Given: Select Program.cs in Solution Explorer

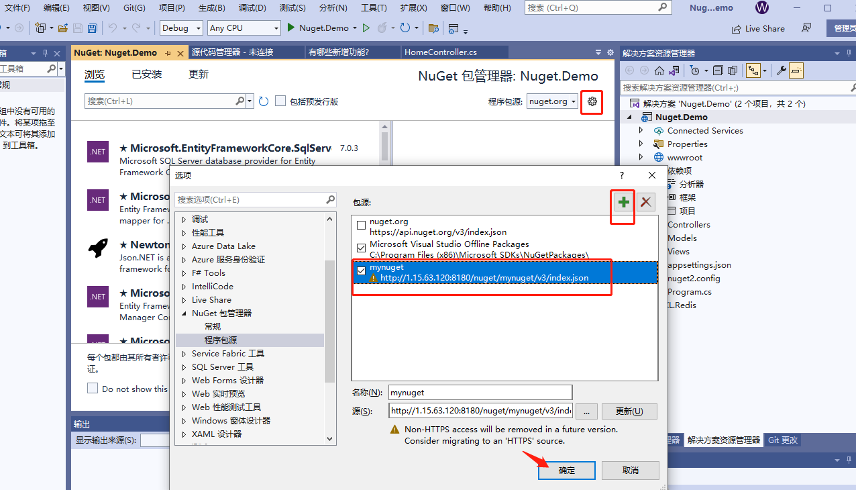Looking at the screenshot, I should click(690, 292).
